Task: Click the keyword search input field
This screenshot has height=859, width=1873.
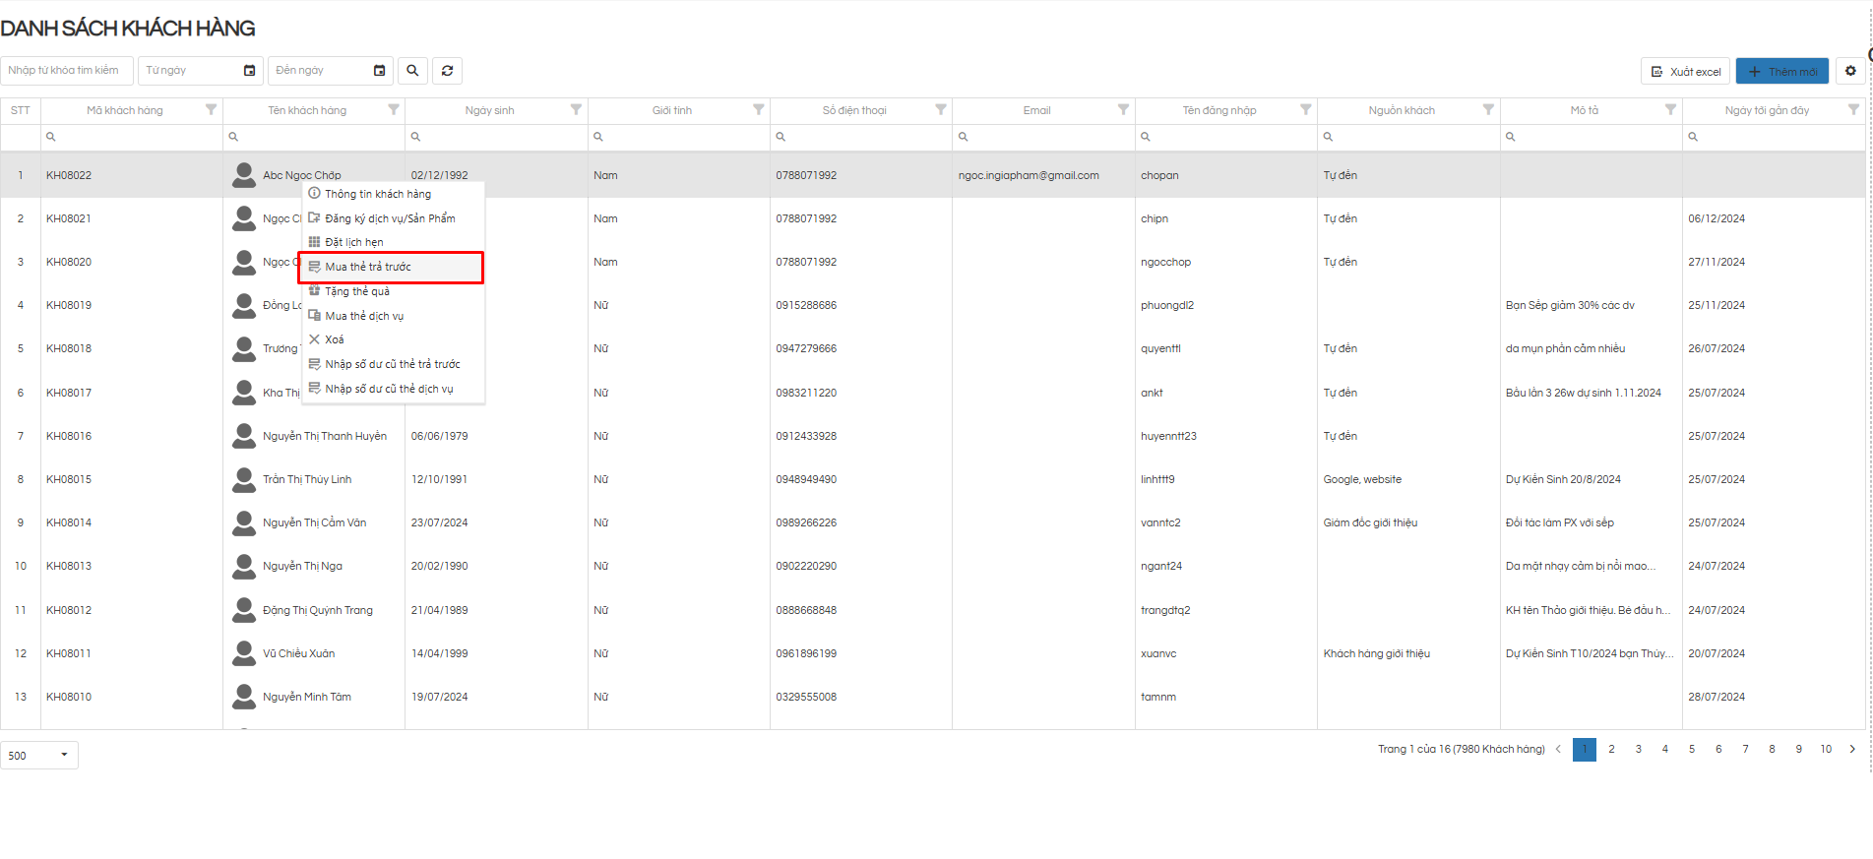Action: [67, 71]
